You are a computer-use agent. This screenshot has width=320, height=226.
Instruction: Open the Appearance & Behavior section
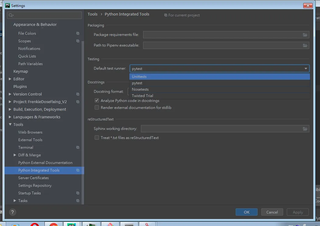(x=35, y=24)
